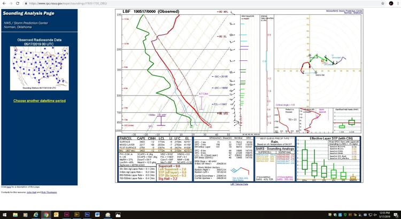401x219 pixels.
Task: Open the Chrome profile avatar
Action: 391,4
